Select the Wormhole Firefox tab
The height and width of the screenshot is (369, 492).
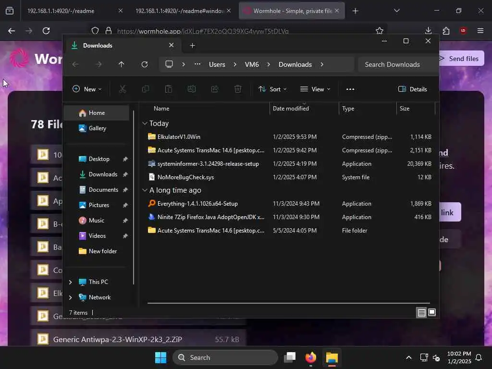[292, 11]
